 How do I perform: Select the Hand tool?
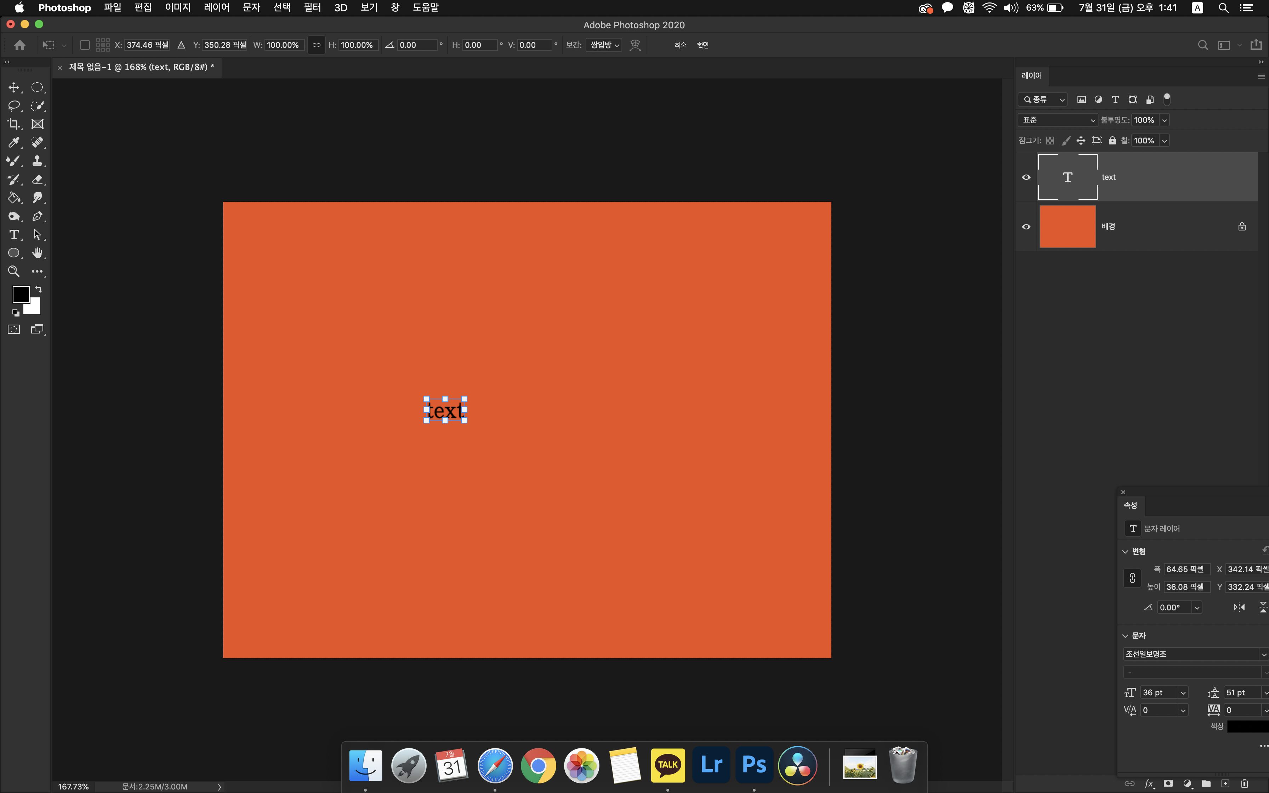(x=37, y=253)
